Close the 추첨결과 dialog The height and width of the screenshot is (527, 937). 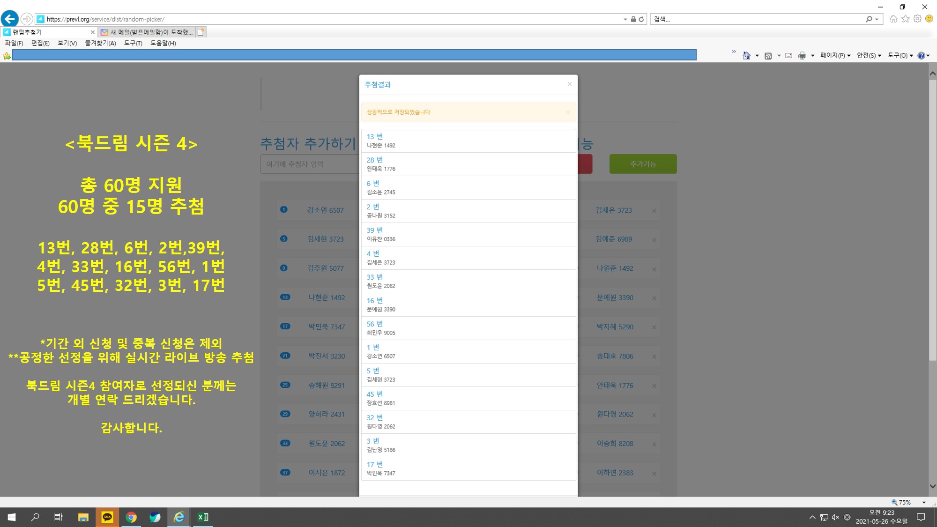tap(569, 84)
